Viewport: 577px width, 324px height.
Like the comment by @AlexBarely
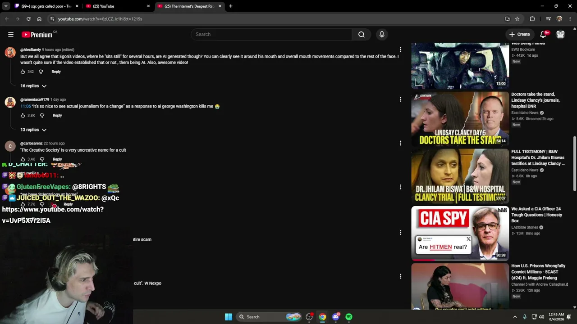(x=23, y=72)
